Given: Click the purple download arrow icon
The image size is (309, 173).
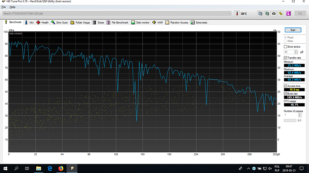Looking at the screenshot, I should (x=288, y=13).
